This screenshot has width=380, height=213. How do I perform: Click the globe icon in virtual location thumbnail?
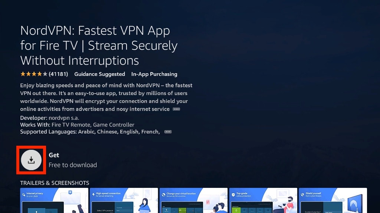163,195
